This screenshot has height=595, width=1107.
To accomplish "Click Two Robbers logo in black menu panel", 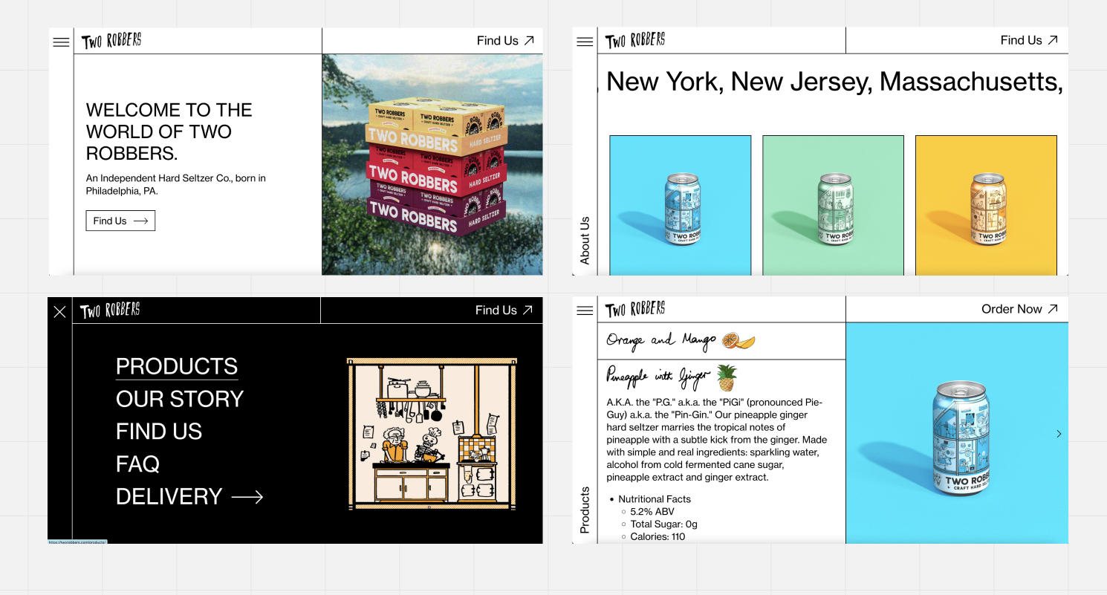I will (110, 310).
